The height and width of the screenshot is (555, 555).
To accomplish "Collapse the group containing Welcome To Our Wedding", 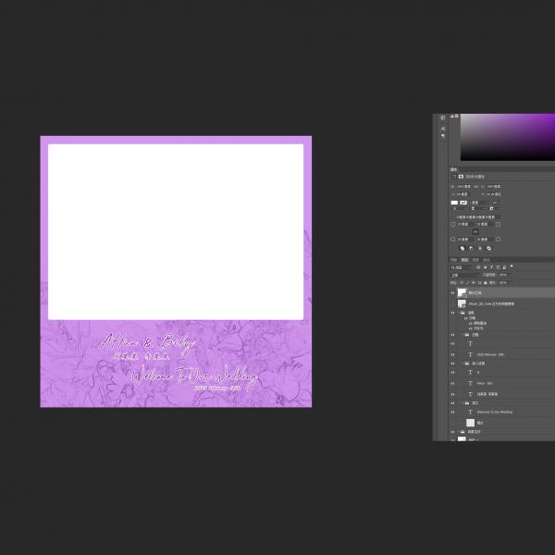I will coord(462,403).
